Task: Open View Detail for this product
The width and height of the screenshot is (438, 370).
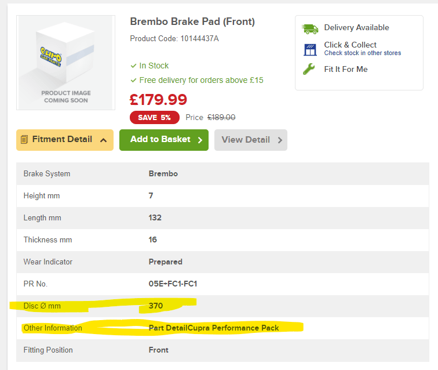Action: point(246,140)
